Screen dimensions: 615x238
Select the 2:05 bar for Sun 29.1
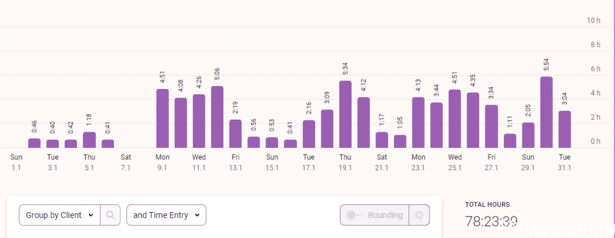(x=528, y=135)
